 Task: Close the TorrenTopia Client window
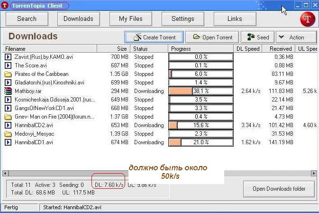click(x=315, y=5)
